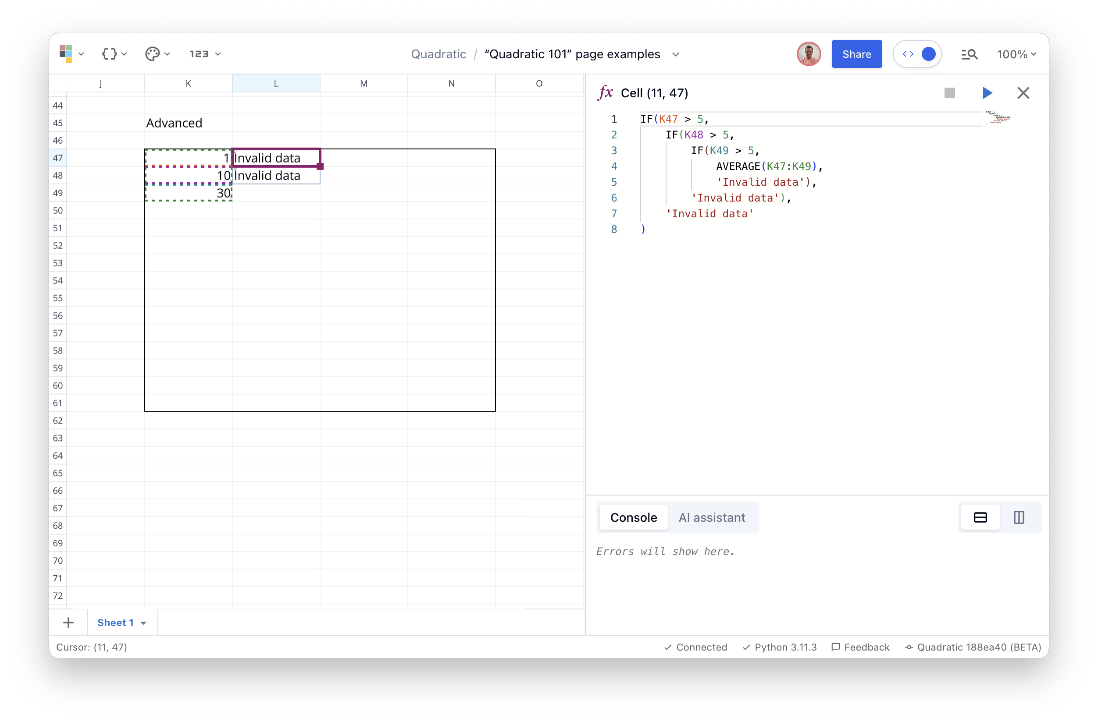This screenshot has height=722, width=1098.
Task: Expand the Quadratic 101 page title dropdown
Action: [x=675, y=54]
